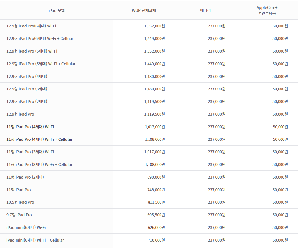Select '12.9형 iPad Pro (3세대)' cell
Viewport: 298px width, 248px height.
pyautogui.click(x=27, y=89)
